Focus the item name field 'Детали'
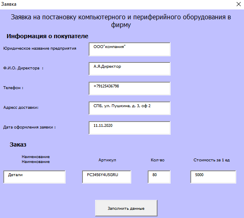 [34, 177]
